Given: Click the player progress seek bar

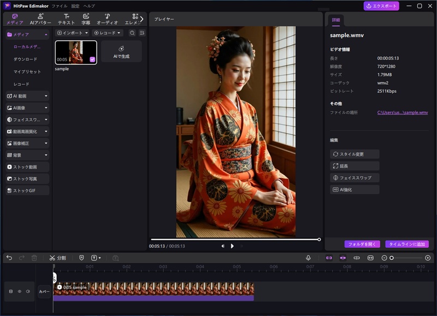Looking at the screenshot, I should [x=235, y=239].
